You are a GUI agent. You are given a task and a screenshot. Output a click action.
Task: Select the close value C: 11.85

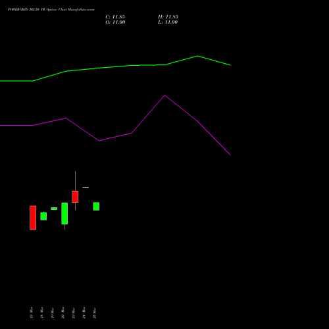point(115,17)
